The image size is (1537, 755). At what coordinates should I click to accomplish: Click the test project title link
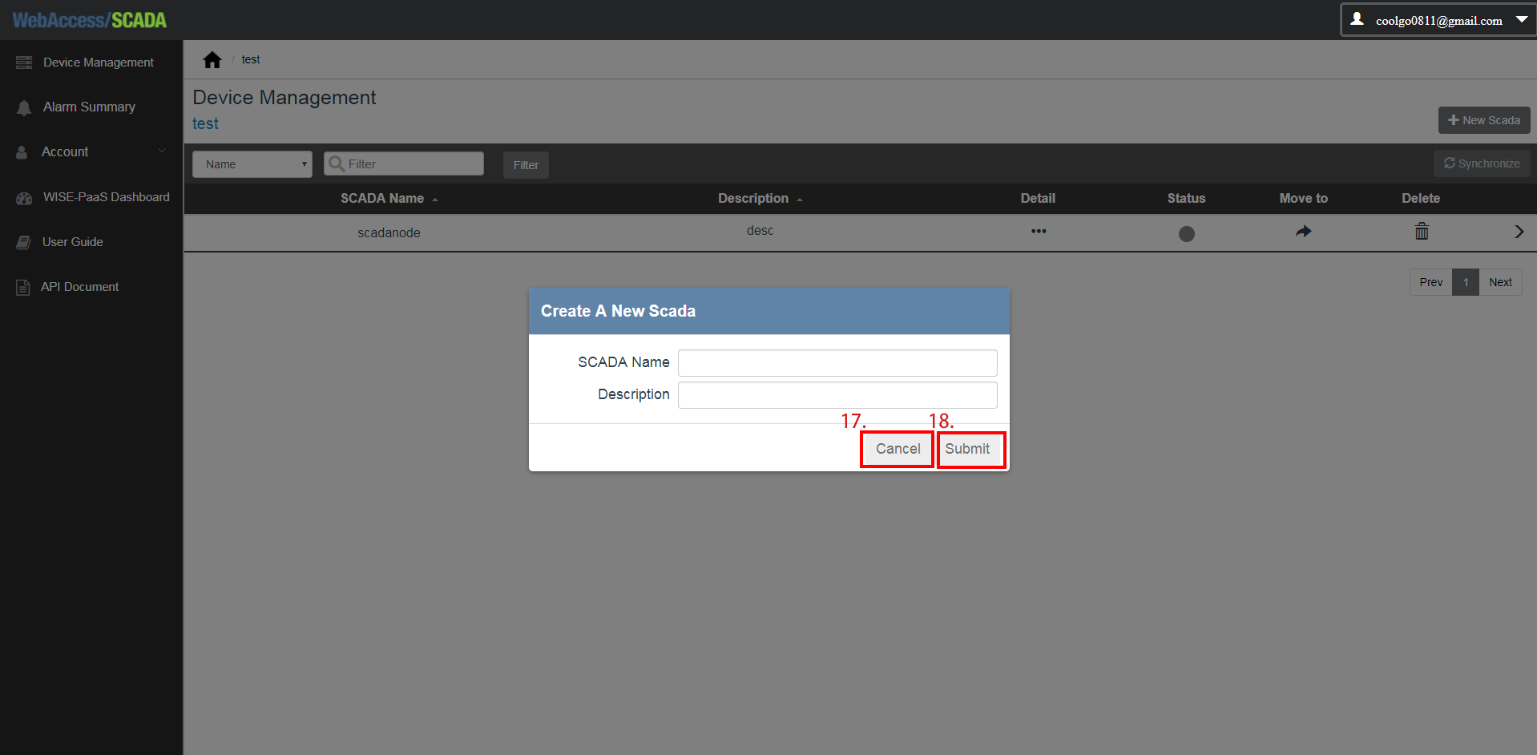(x=205, y=123)
